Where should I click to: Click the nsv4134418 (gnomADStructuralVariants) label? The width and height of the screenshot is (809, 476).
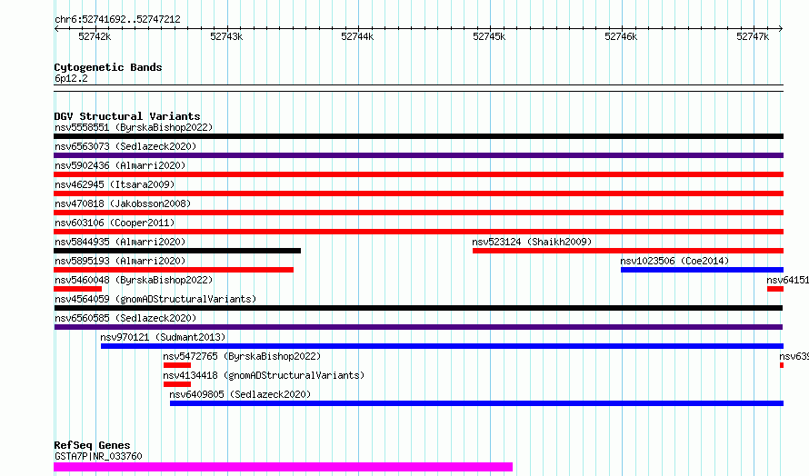(264, 375)
